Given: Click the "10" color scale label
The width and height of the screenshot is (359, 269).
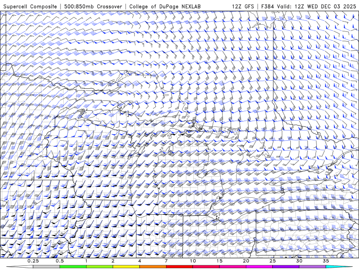Looking at the screenshot, I should click(193, 261).
